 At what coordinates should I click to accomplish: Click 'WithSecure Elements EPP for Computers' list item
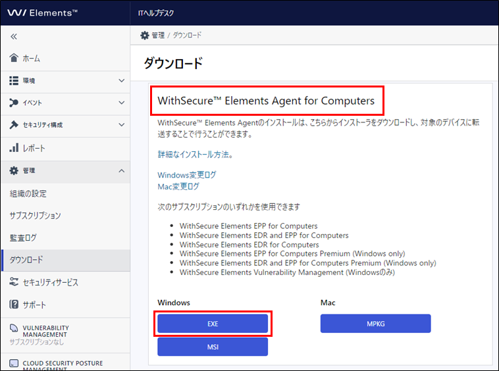249,226
